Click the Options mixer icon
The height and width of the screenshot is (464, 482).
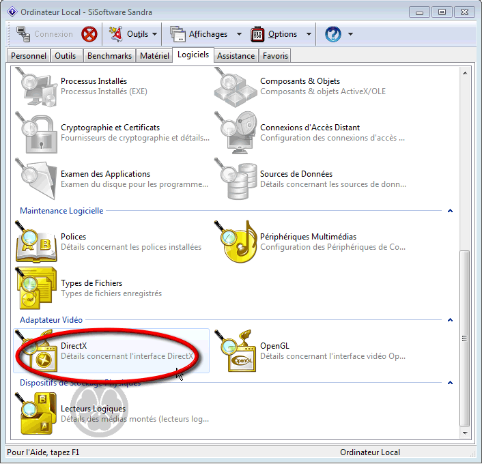click(x=257, y=34)
